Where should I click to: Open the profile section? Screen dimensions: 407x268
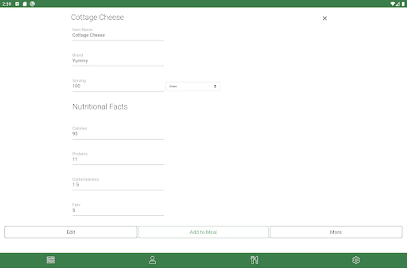[x=153, y=260]
